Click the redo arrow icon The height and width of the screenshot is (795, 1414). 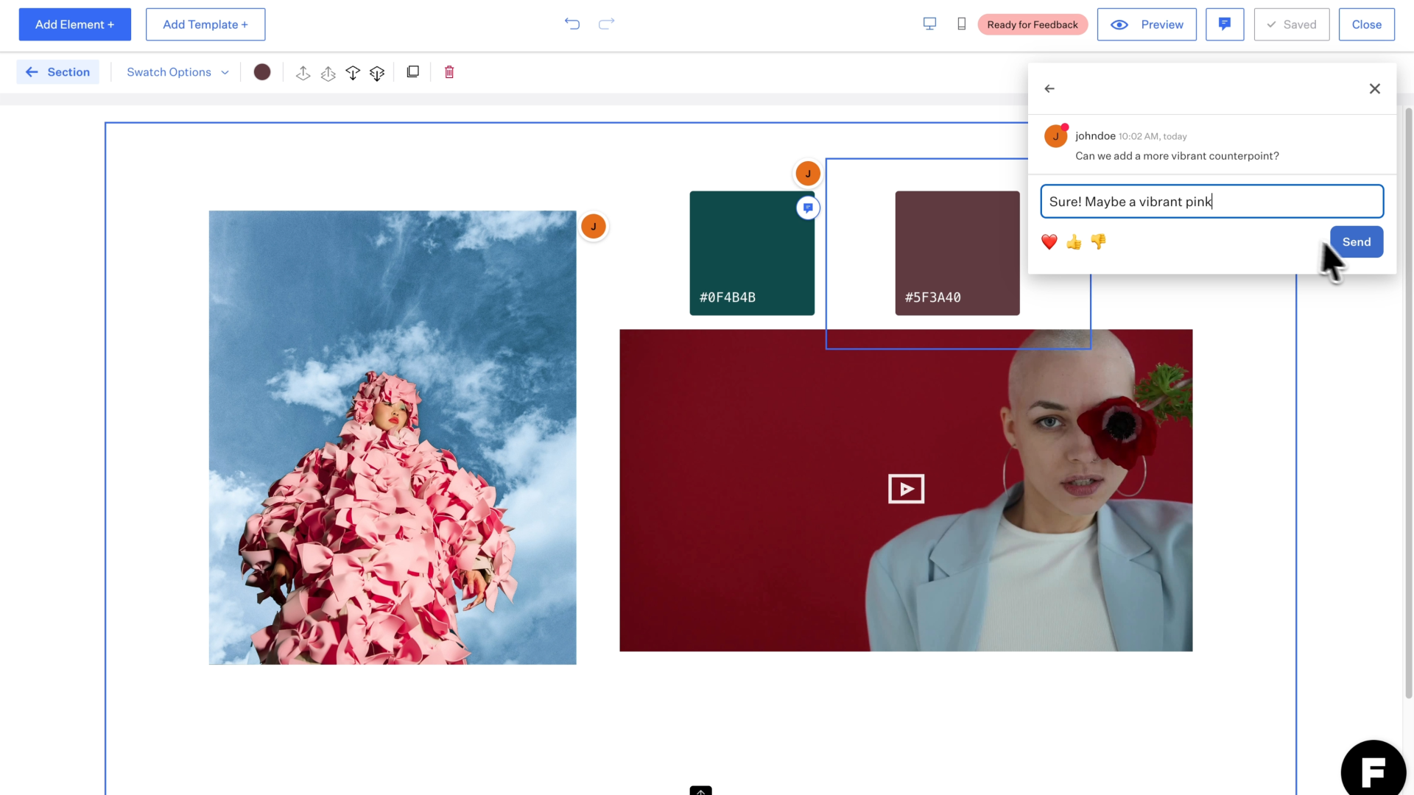pyautogui.click(x=606, y=24)
